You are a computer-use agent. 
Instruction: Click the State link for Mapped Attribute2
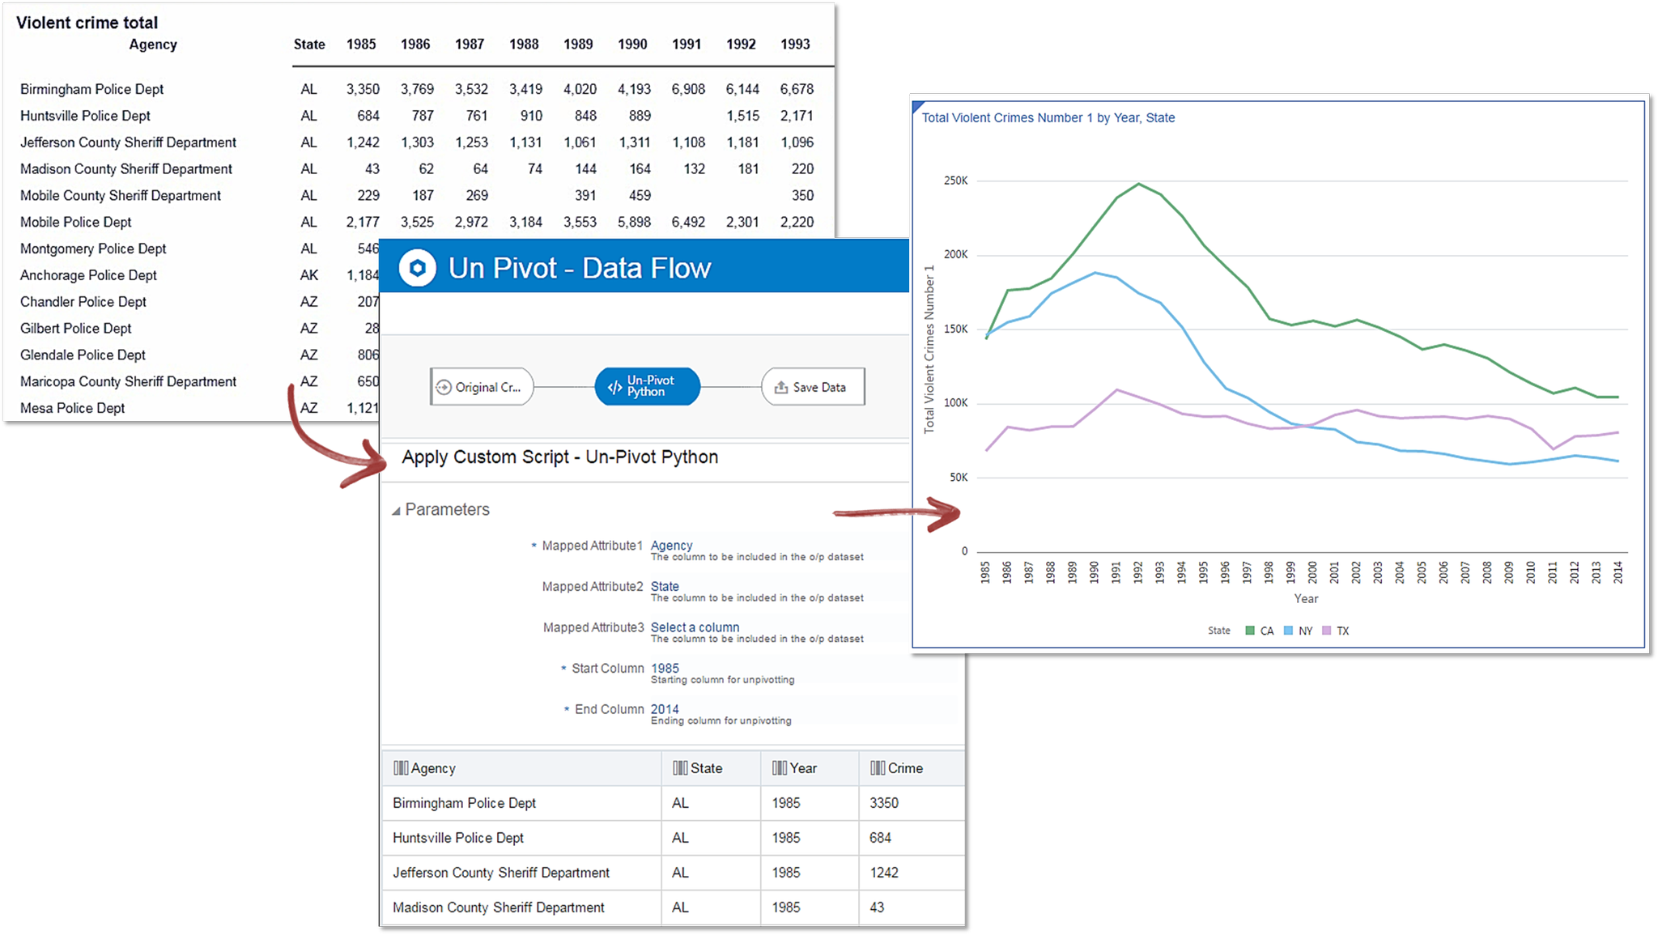pos(664,586)
